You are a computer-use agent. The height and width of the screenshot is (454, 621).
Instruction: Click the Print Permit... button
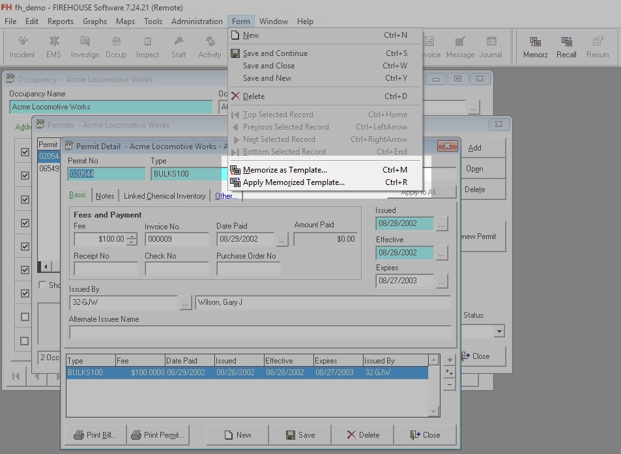tap(158, 435)
